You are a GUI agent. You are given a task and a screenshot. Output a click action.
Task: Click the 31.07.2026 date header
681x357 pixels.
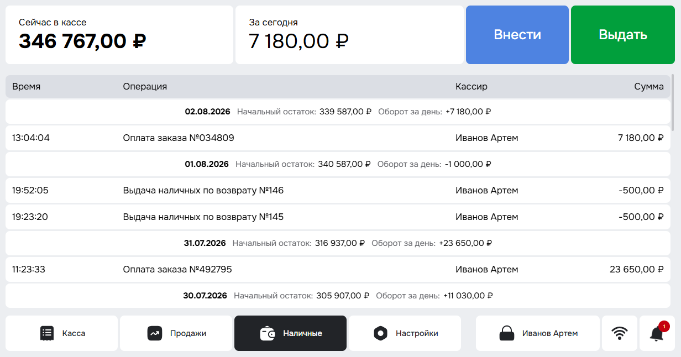(338, 243)
